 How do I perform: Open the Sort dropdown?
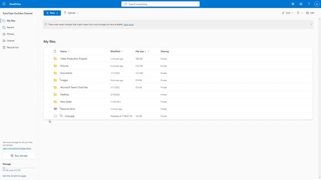(x=287, y=13)
